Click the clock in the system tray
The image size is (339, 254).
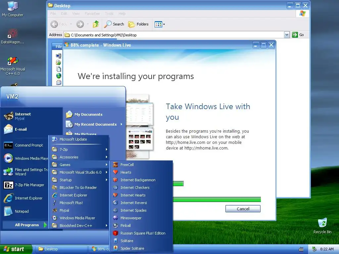pos(327,249)
